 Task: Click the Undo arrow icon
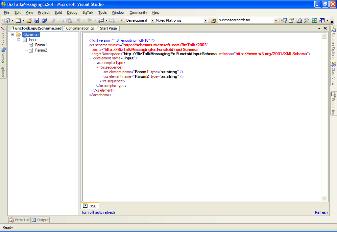pos(79,20)
